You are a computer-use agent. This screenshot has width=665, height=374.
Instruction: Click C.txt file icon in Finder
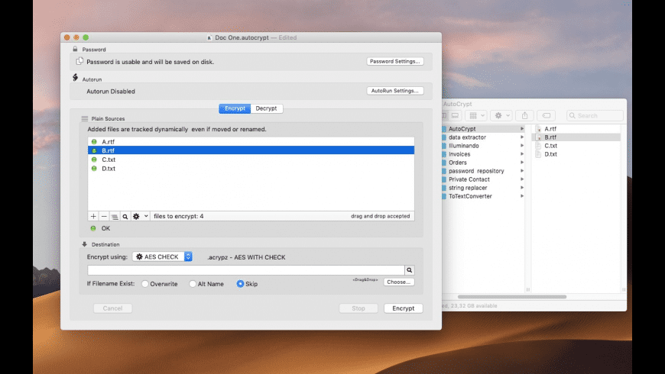click(x=538, y=146)
